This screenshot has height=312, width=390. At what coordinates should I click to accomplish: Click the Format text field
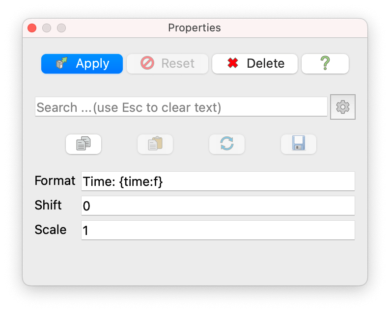pos(218,181)
